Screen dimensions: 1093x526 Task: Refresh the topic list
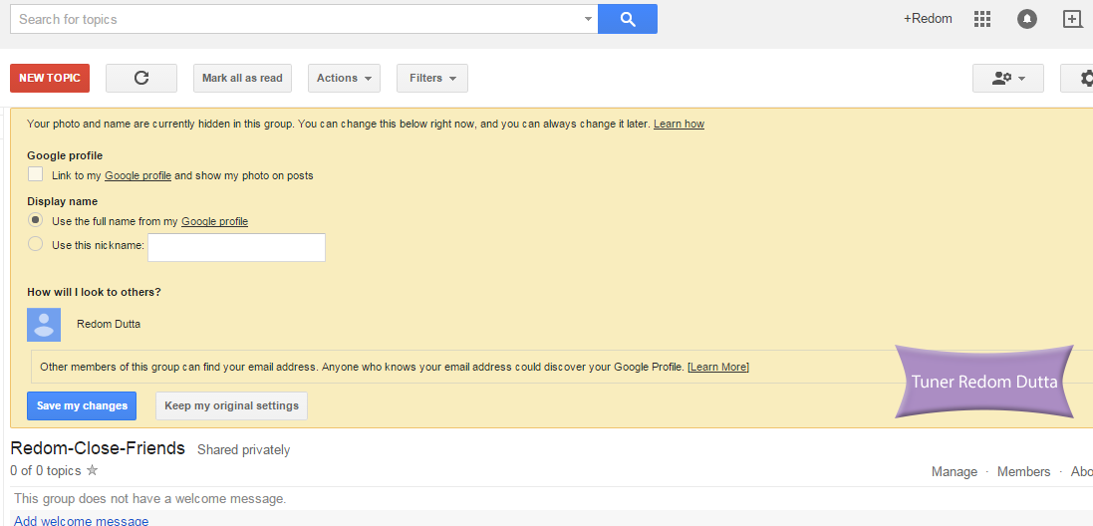point(141,78)
